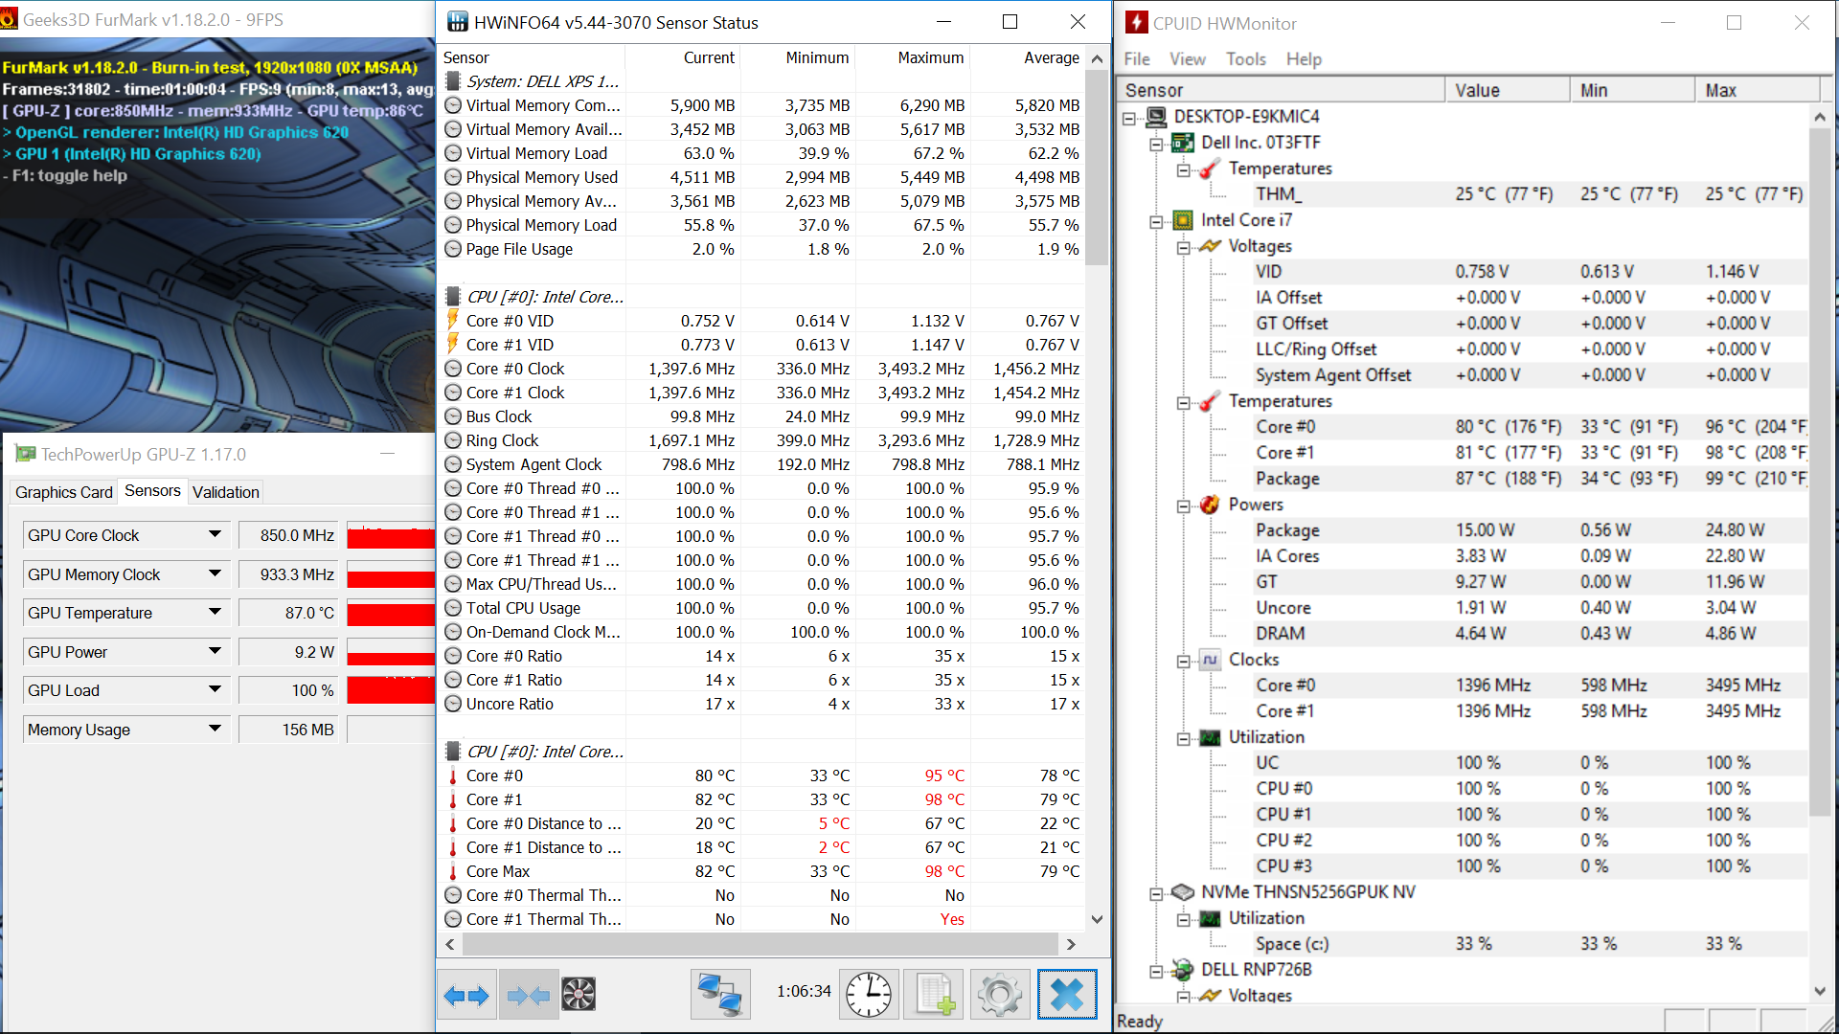This screenshot has height=1034, width=1839.
Task: Click the 87.0 °C GPU temperature value field
Action: 288,613
